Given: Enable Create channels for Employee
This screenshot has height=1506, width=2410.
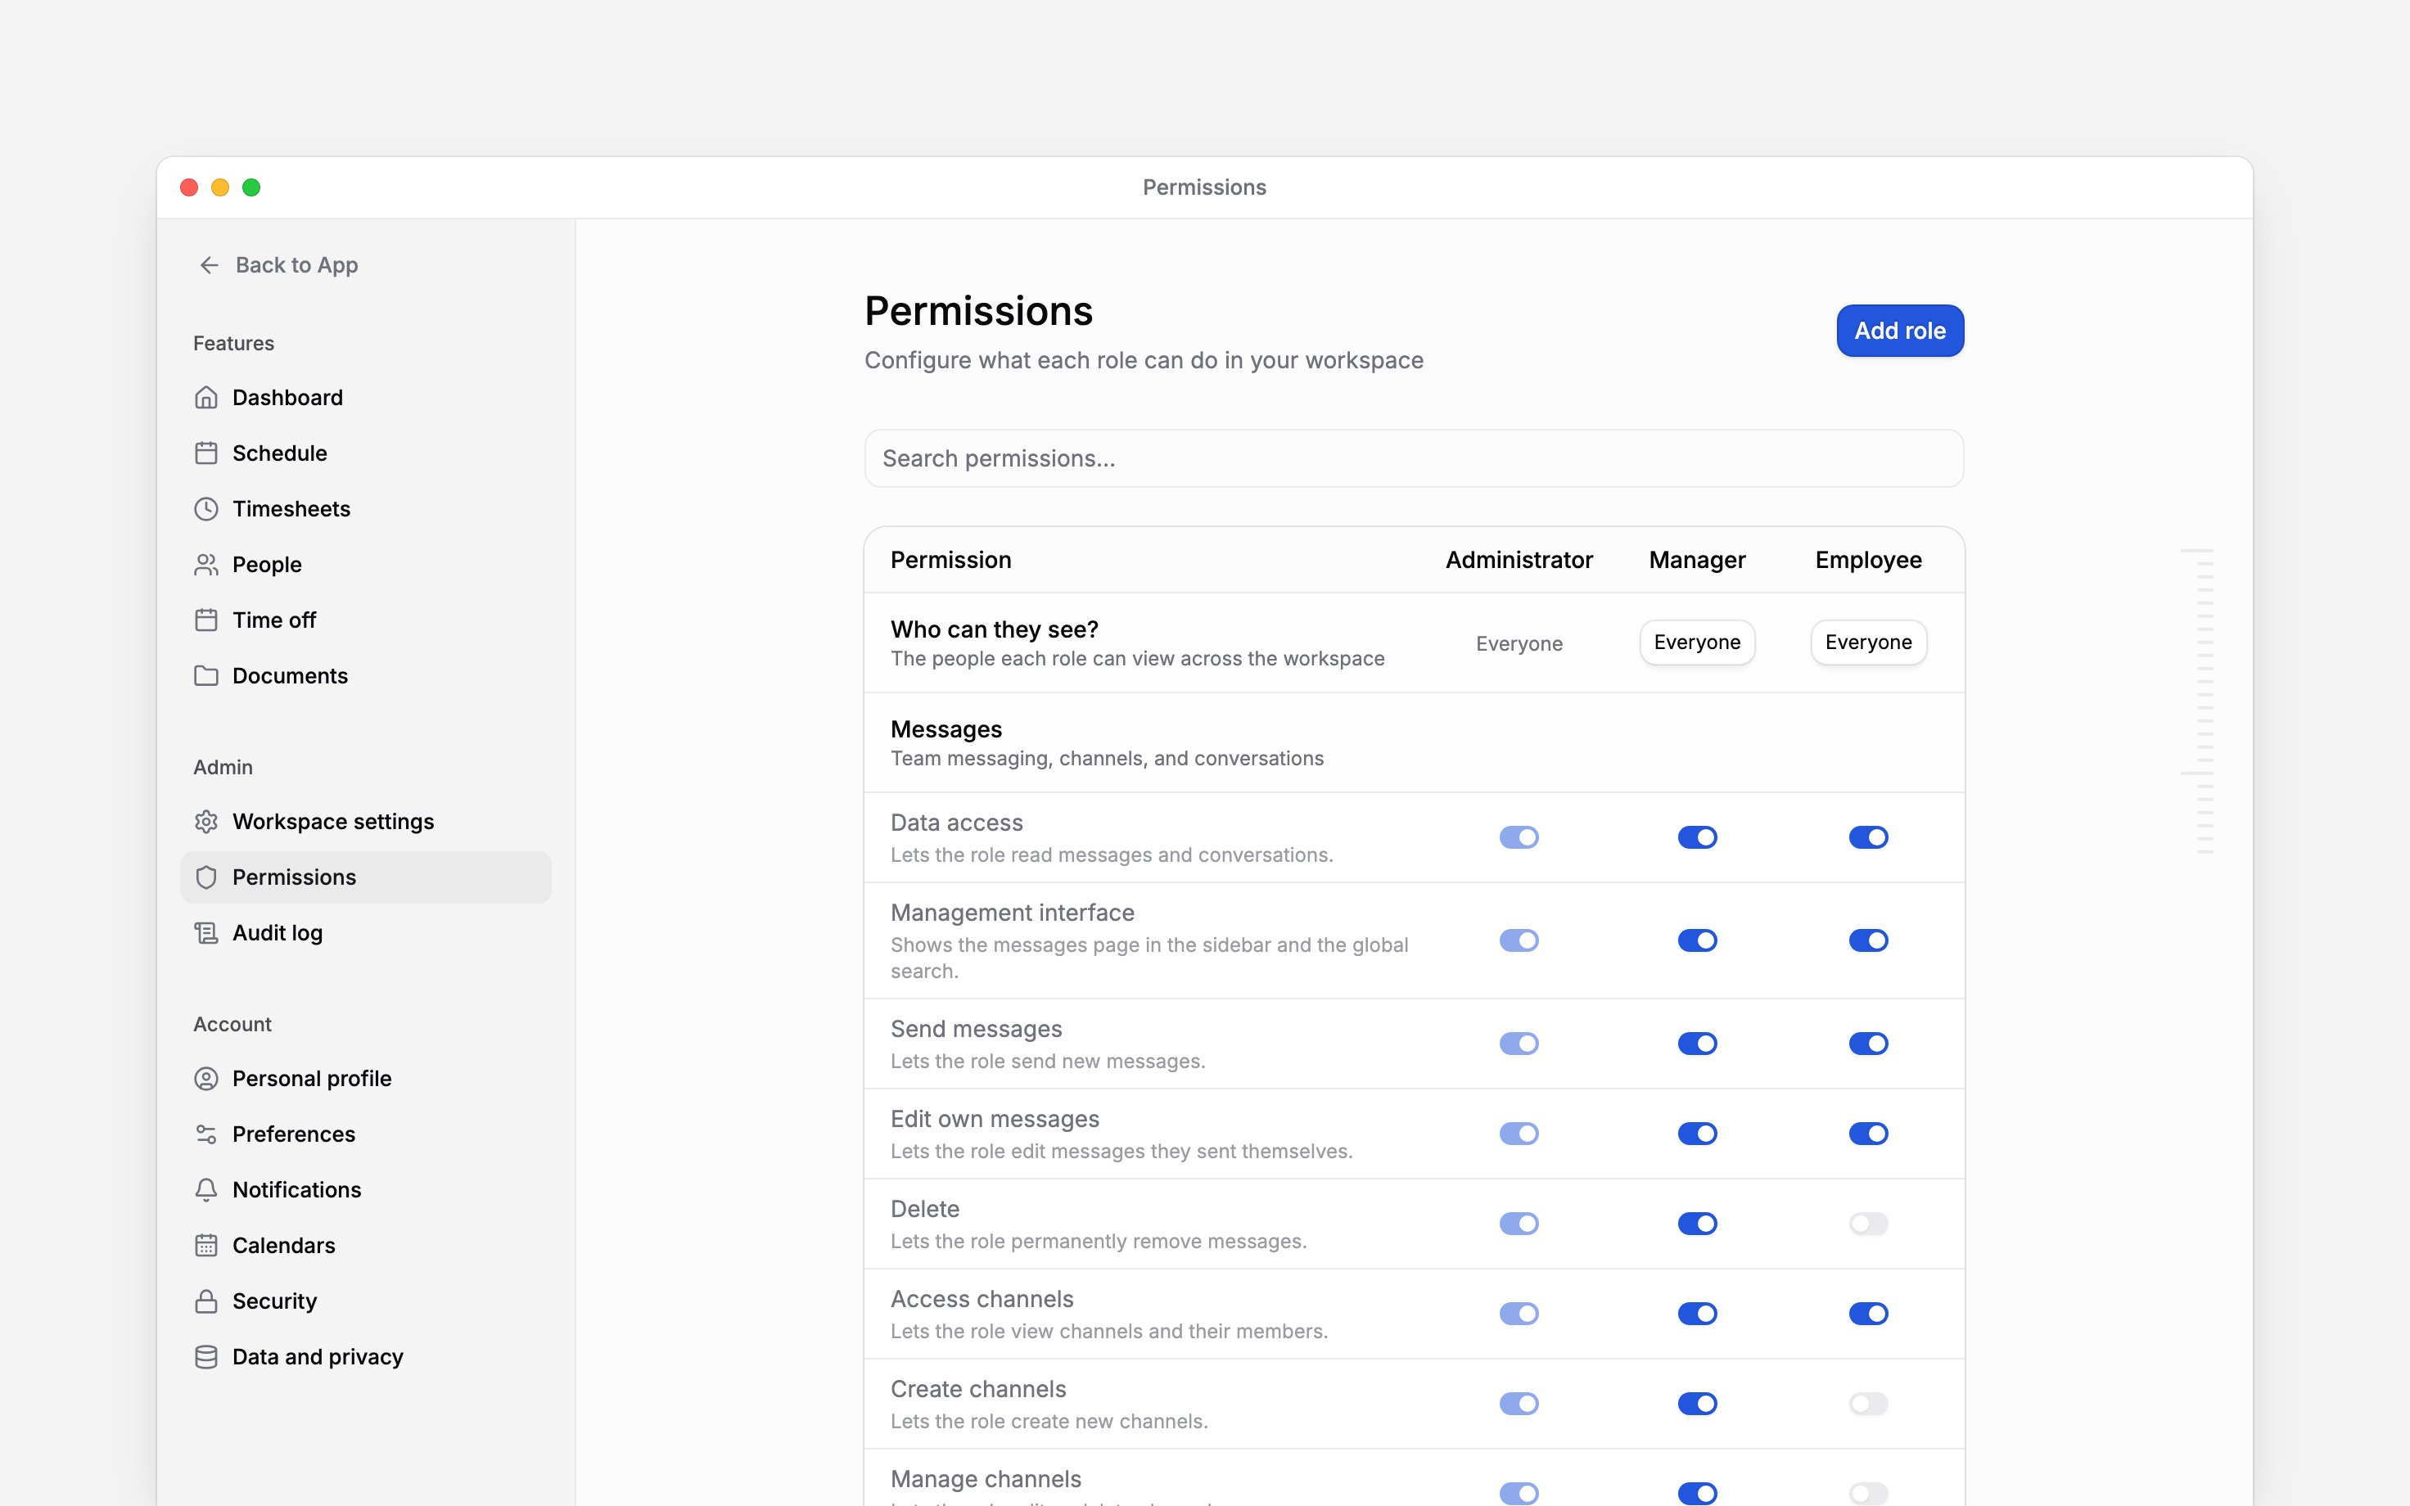Looking at the screenshot, I should pyautogui.click(x=1868, y=1405).
